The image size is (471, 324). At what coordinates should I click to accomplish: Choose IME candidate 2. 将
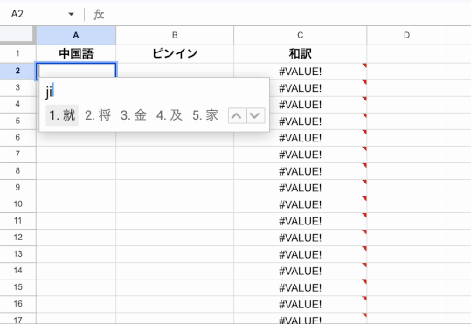pyautogui.click(x=98, y=115)
